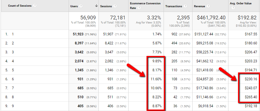
Task: Open Avg. Order Value help icon
Action: tap(233, 8)
